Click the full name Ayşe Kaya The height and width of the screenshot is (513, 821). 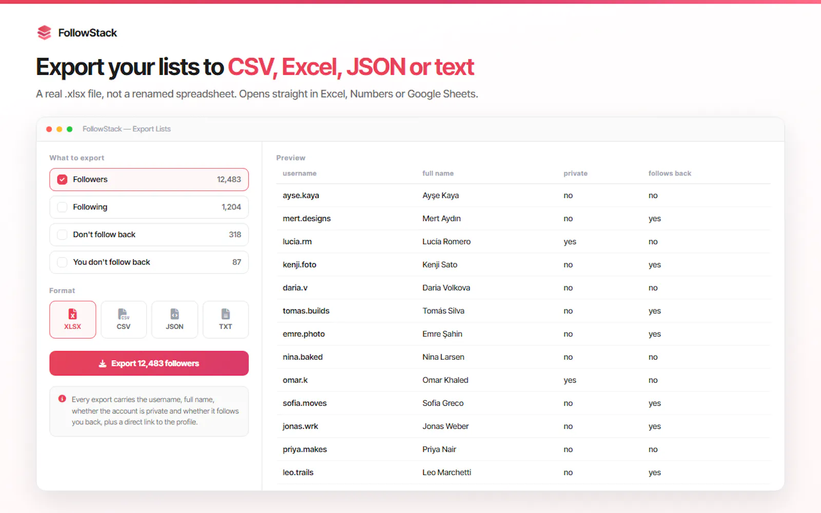click(x=441, y=195)
